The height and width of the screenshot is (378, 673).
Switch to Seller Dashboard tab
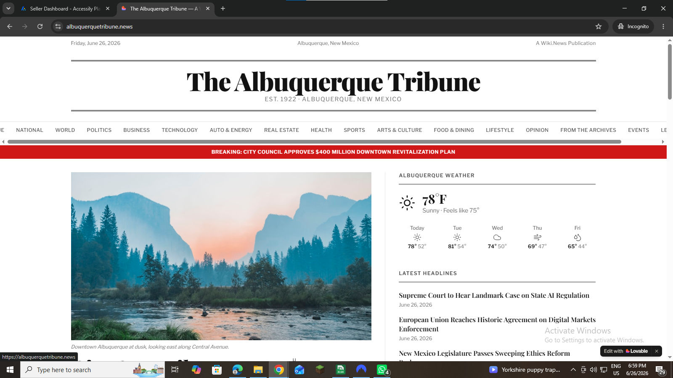pyautogui.click(x=65, y=8)
